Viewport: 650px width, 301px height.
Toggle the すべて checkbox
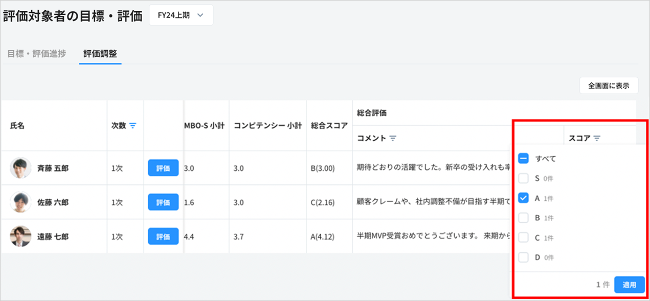(523, 159)
